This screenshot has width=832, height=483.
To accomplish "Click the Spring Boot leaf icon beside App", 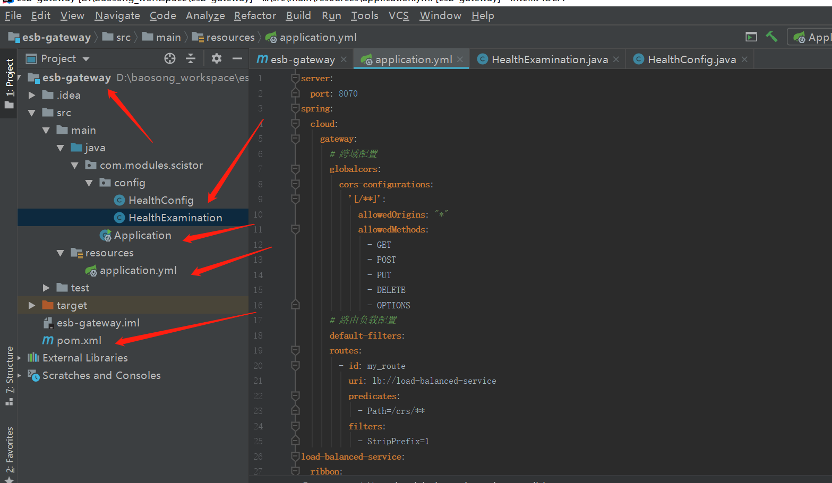I will [800, 37].
